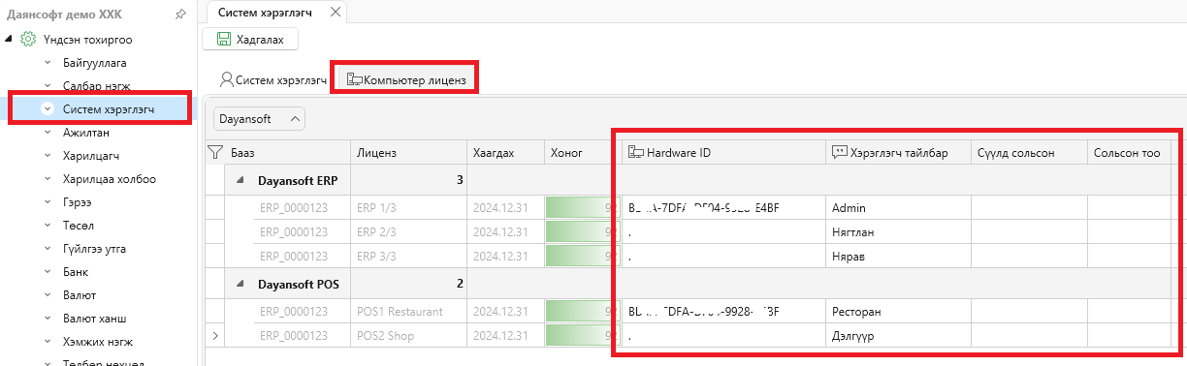The image size is (1187, 366).
Task: Click Hardware ID cell of Ресторан row
Action: coord(724,312)
